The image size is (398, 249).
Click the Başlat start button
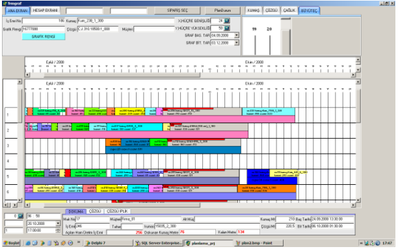(x=12, y=243)
